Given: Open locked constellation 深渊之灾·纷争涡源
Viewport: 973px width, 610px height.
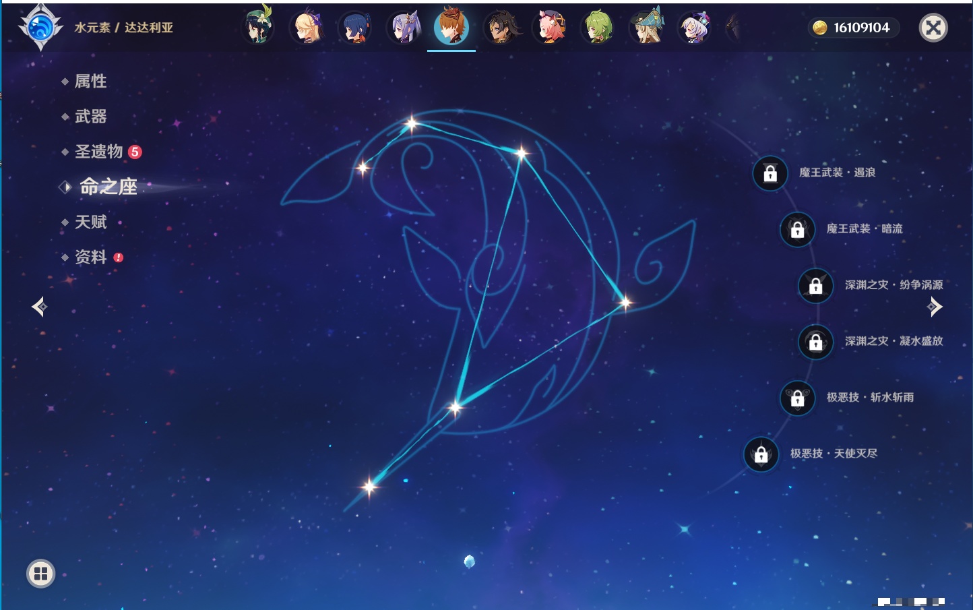Looking at the screenshot, I should [815, 285].
